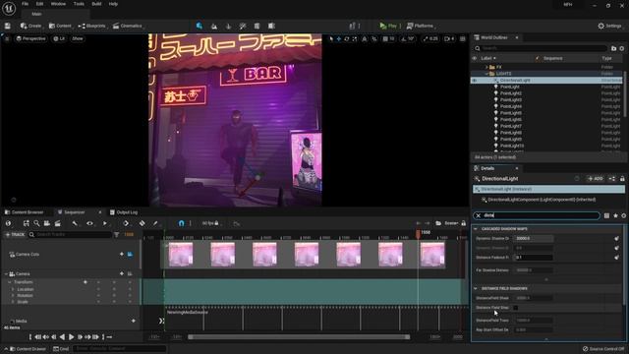The width and height of the screenshot is (629, 354).
Task: Create new folder in World Outliner
Action: [613, 48]
